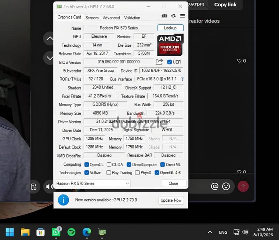Click the BIOS export share icon

point(159,62)
